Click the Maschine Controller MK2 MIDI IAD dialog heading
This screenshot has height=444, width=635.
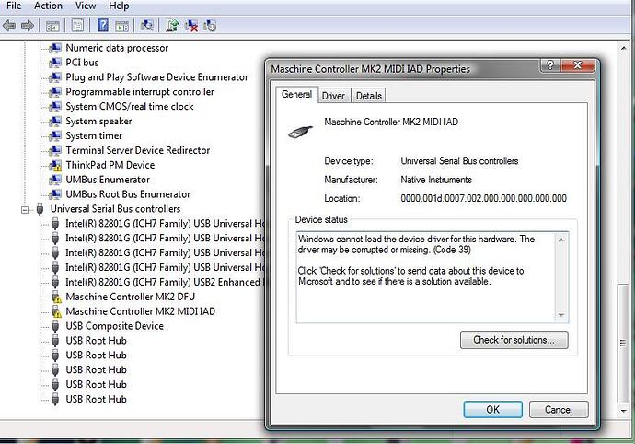[391, 122]
